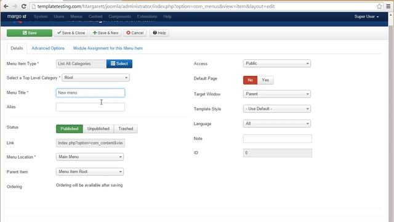Image resolution: width=394 pixels, height=222 pixels.
Task: Open the Users menu
Action: tap(59, 17)
